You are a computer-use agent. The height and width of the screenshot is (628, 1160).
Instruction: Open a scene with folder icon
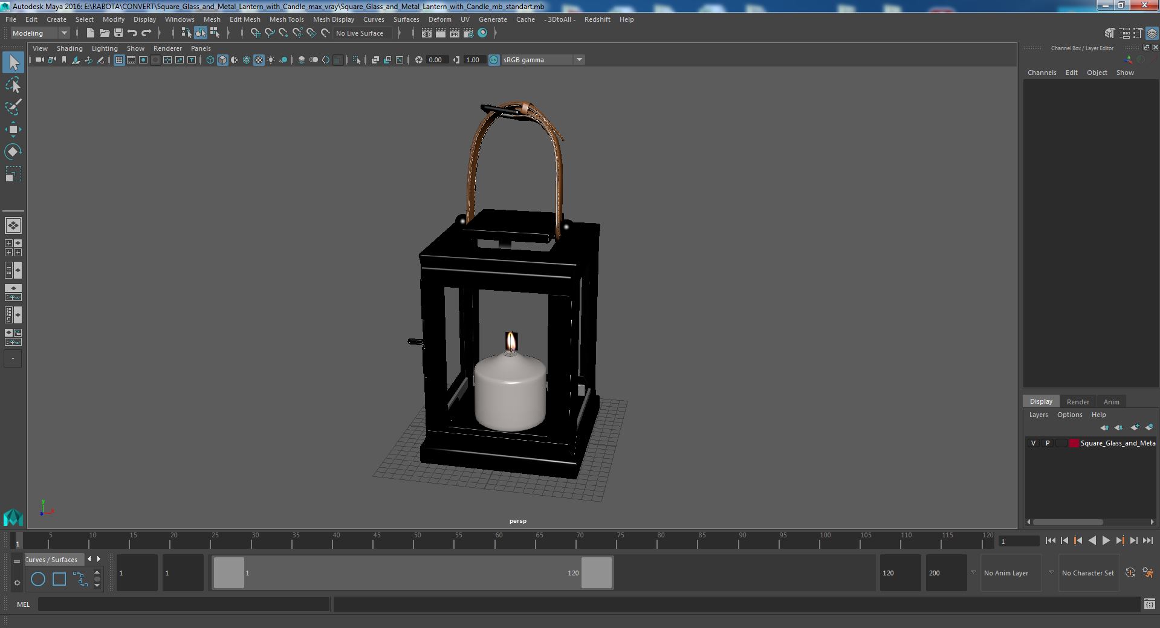pyautogui.click(x=104, y=33)
